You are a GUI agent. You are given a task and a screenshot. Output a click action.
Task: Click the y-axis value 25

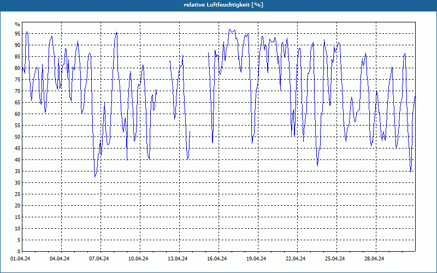pos(17,194)
